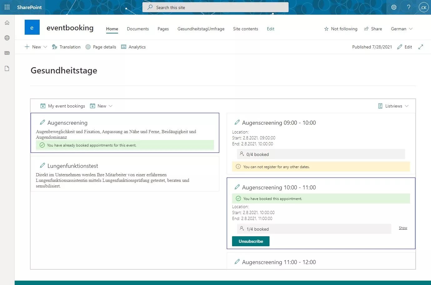This screenshot has height=285, width=431.
Task: Unsubscribe from Augenscreening 10:00 - 11:00
Action: tap(250, 241)
